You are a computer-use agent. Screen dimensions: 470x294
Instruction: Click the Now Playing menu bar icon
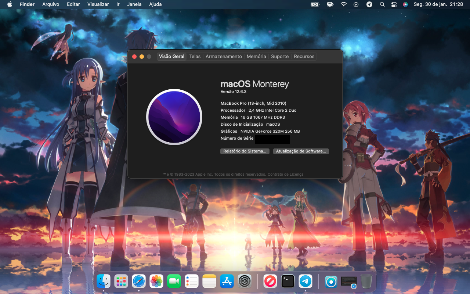click(356, 4)
